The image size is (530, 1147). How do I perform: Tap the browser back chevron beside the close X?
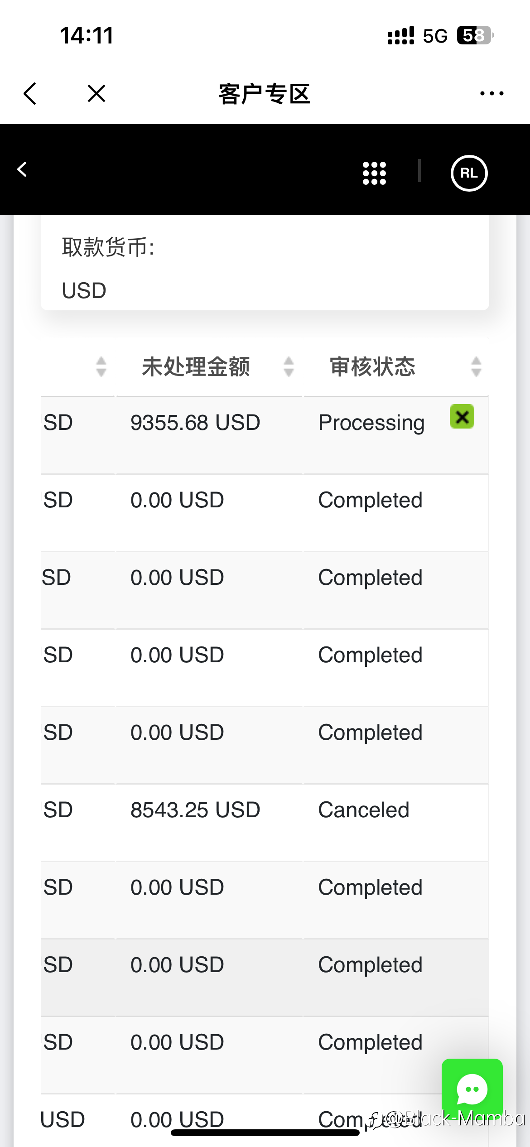click(30, 94)
